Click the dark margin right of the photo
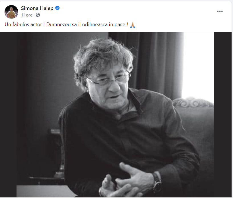The image size is (233, 198). point(223,115)
